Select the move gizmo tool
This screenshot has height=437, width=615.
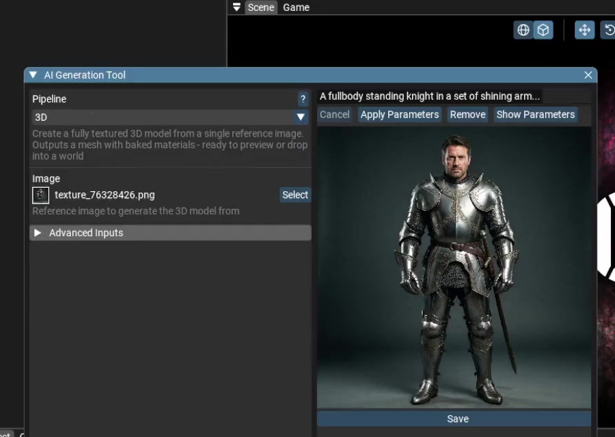(x=584, y=30)
